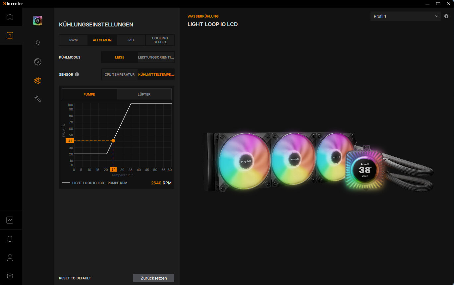Screen dimensions: 454x285
Task: Click the info icon next to Profil 1
Action: click(x=446, y=16)
